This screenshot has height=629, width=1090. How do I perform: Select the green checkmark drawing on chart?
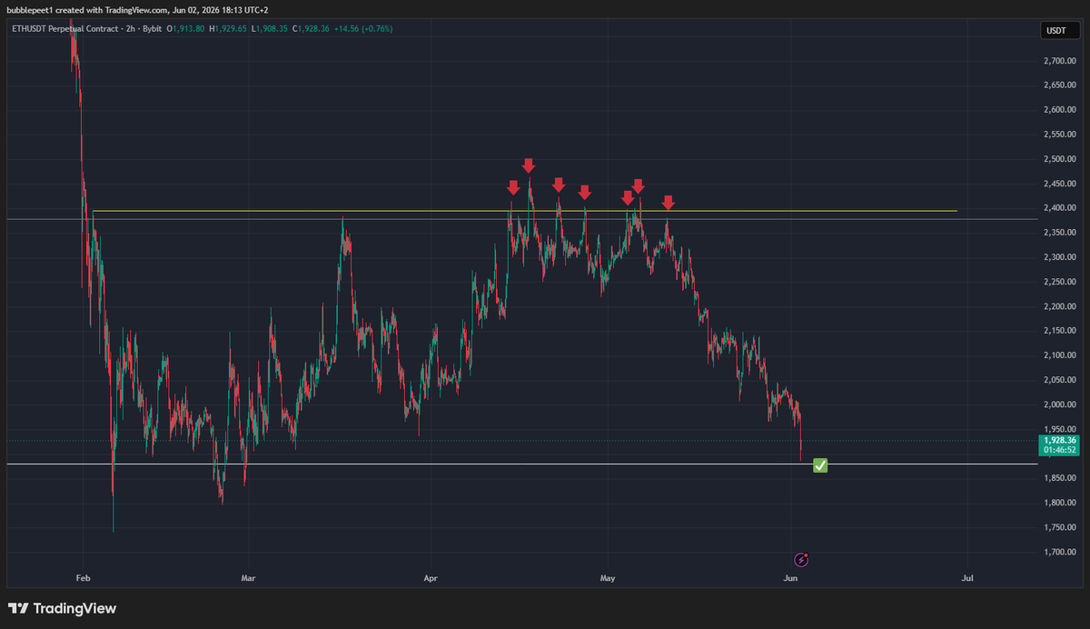click(819, 465)
